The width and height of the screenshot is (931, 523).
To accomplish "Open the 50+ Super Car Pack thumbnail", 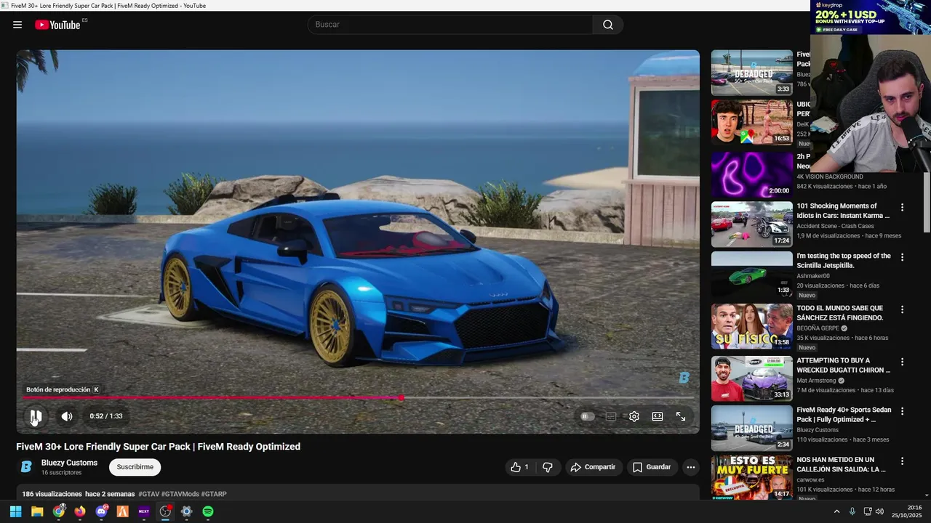I will point(751,73).
